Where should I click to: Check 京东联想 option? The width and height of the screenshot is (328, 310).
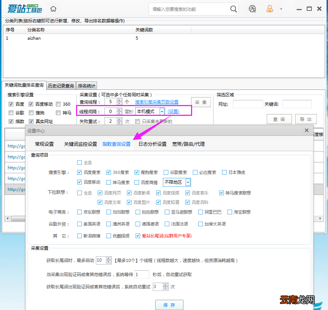tap(79, 212)
